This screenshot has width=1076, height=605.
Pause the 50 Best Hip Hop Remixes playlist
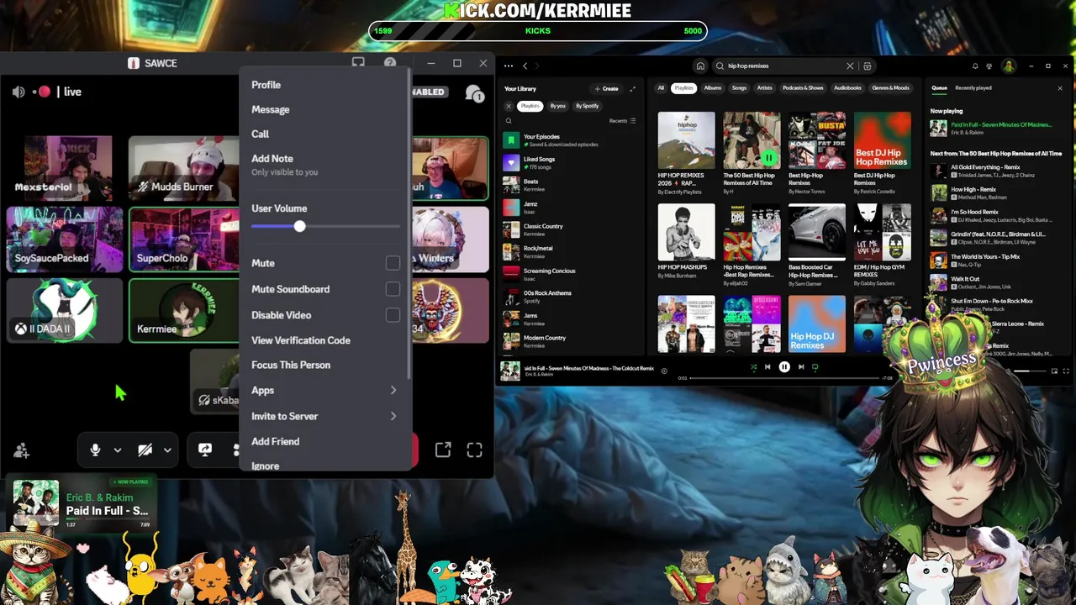click(x=768, y=157)
